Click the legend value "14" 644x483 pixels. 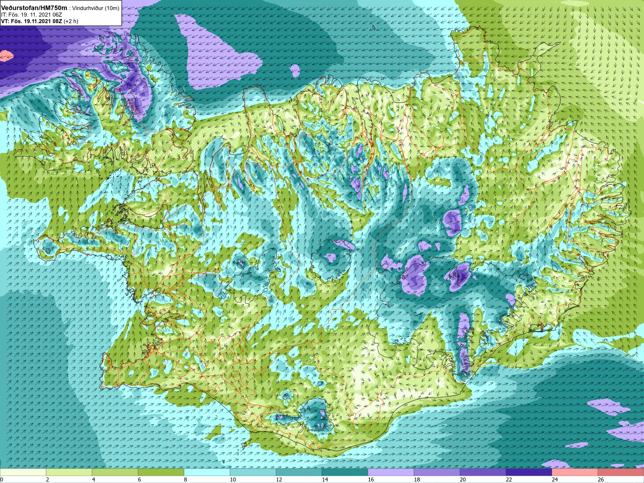[325, 479]
